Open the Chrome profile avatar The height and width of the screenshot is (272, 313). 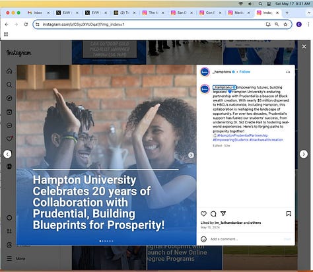(299, 24)
